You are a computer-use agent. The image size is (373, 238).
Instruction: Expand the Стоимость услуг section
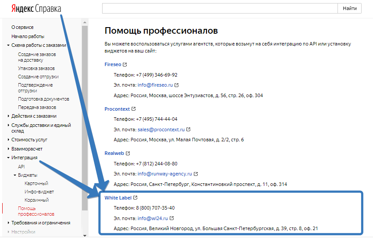tap(8, 140)
